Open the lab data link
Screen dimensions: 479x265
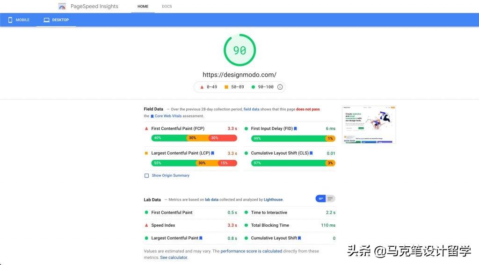pos(211,200)
